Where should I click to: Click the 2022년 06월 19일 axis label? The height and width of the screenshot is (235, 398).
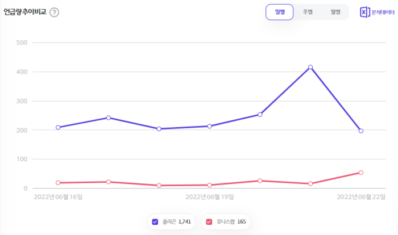pyautogui.click(x=210, y=197)
